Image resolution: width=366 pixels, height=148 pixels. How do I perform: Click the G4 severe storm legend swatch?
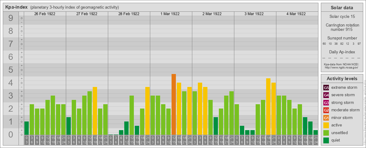[326, 95]
